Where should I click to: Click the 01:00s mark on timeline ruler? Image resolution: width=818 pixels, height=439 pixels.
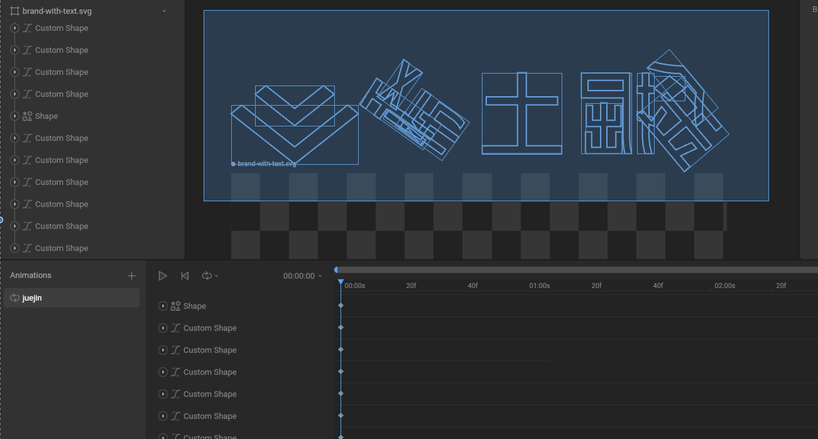click(539, 286)
